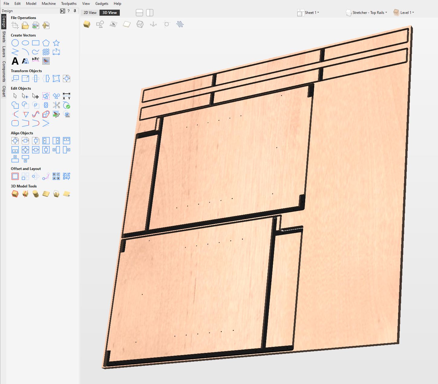Join open vectors checkmark tool
Image resolution: width=438 pixels, height=384 pixels.
tap(67, 105)
